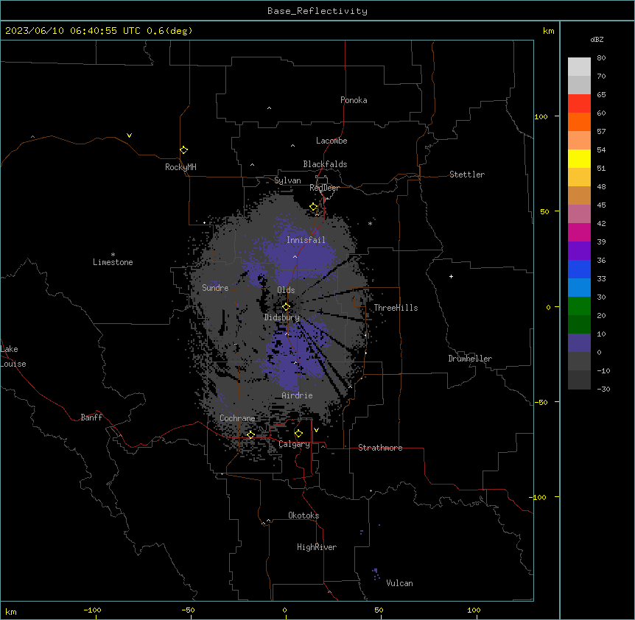Viewport: 635px width, 620px height.
Task: Click the Limestone label
Action: [113, 262]
